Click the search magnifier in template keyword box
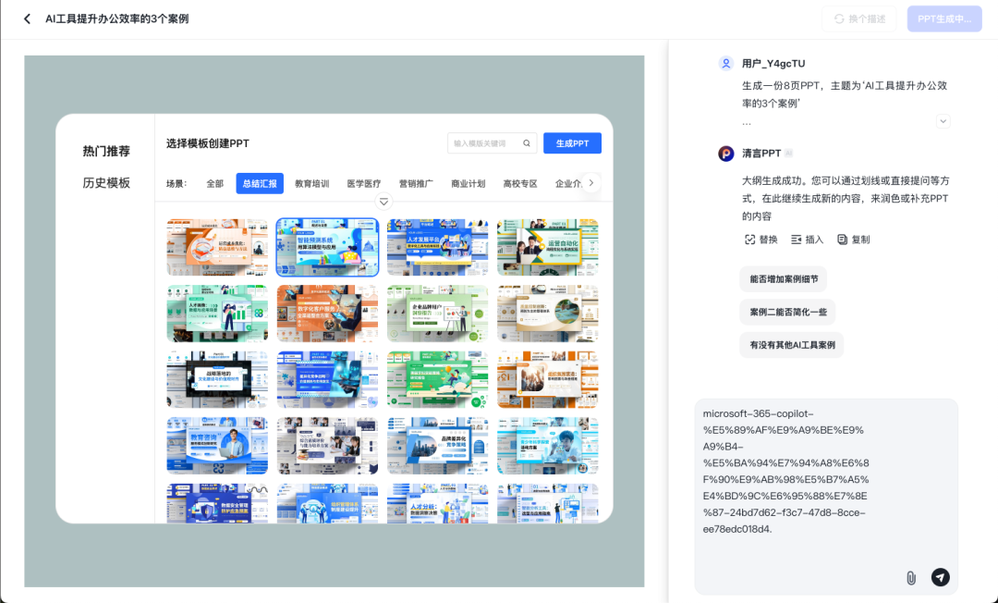The height and width of the screenshot is (603, 998). (x=526, y=143)
